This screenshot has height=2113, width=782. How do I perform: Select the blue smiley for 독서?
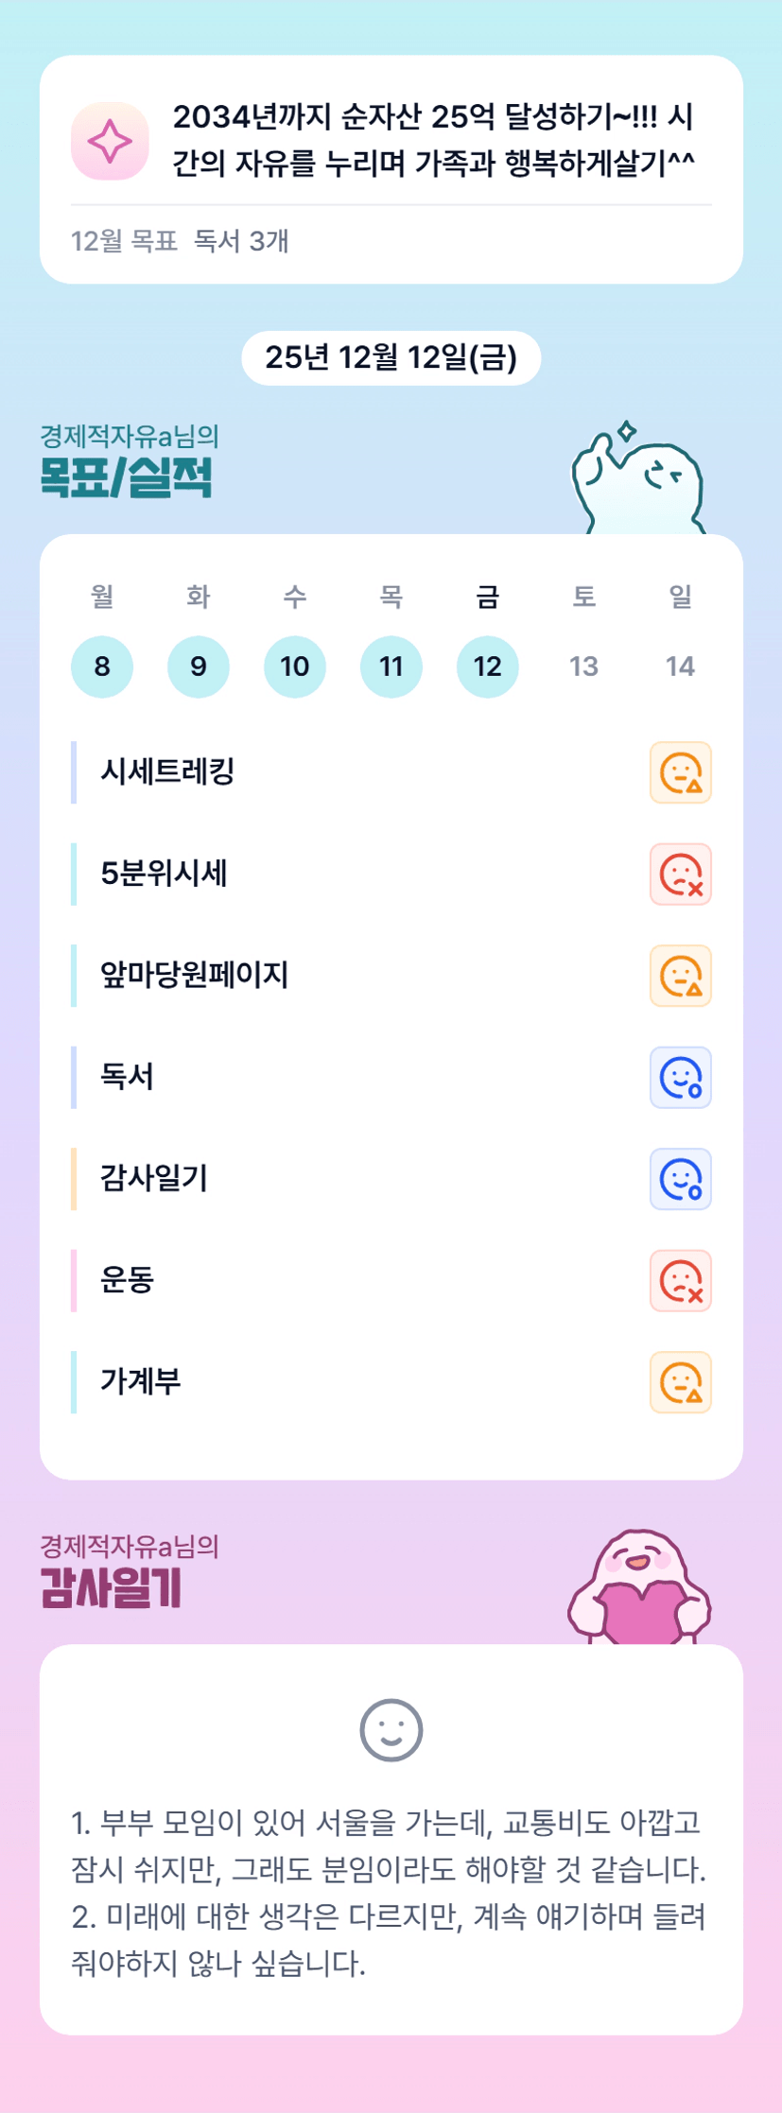pyautogui.click(x=680, y=1078)
